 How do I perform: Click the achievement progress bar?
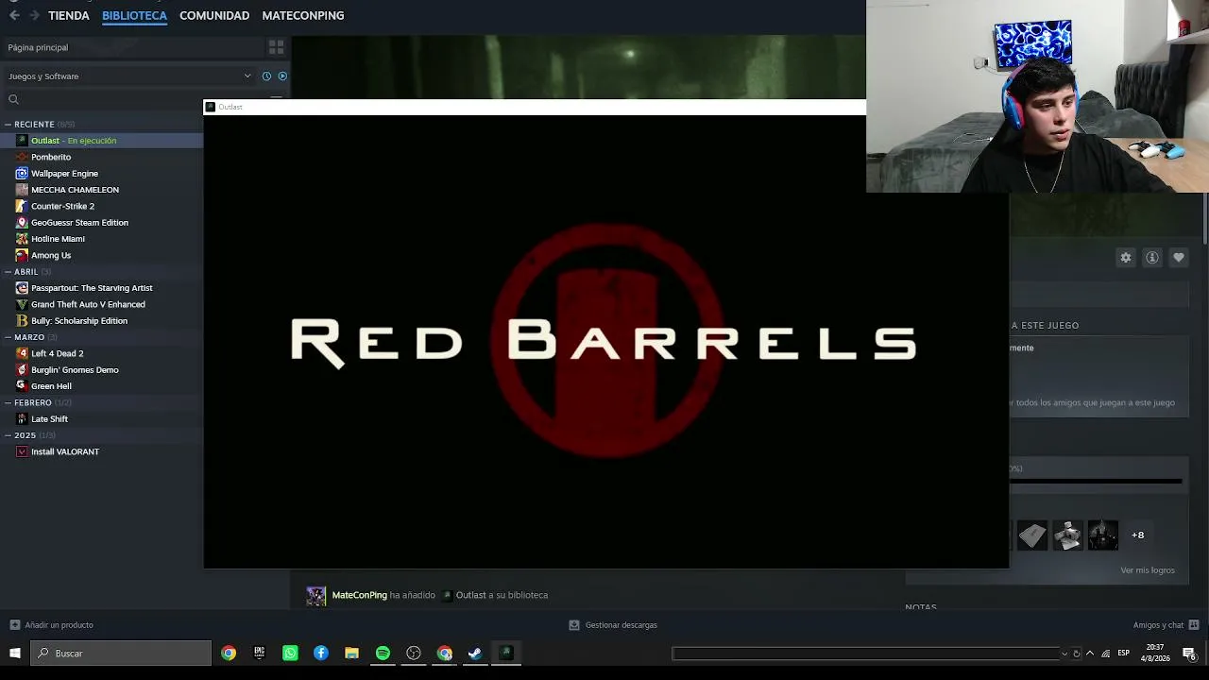click(1096, 481)
